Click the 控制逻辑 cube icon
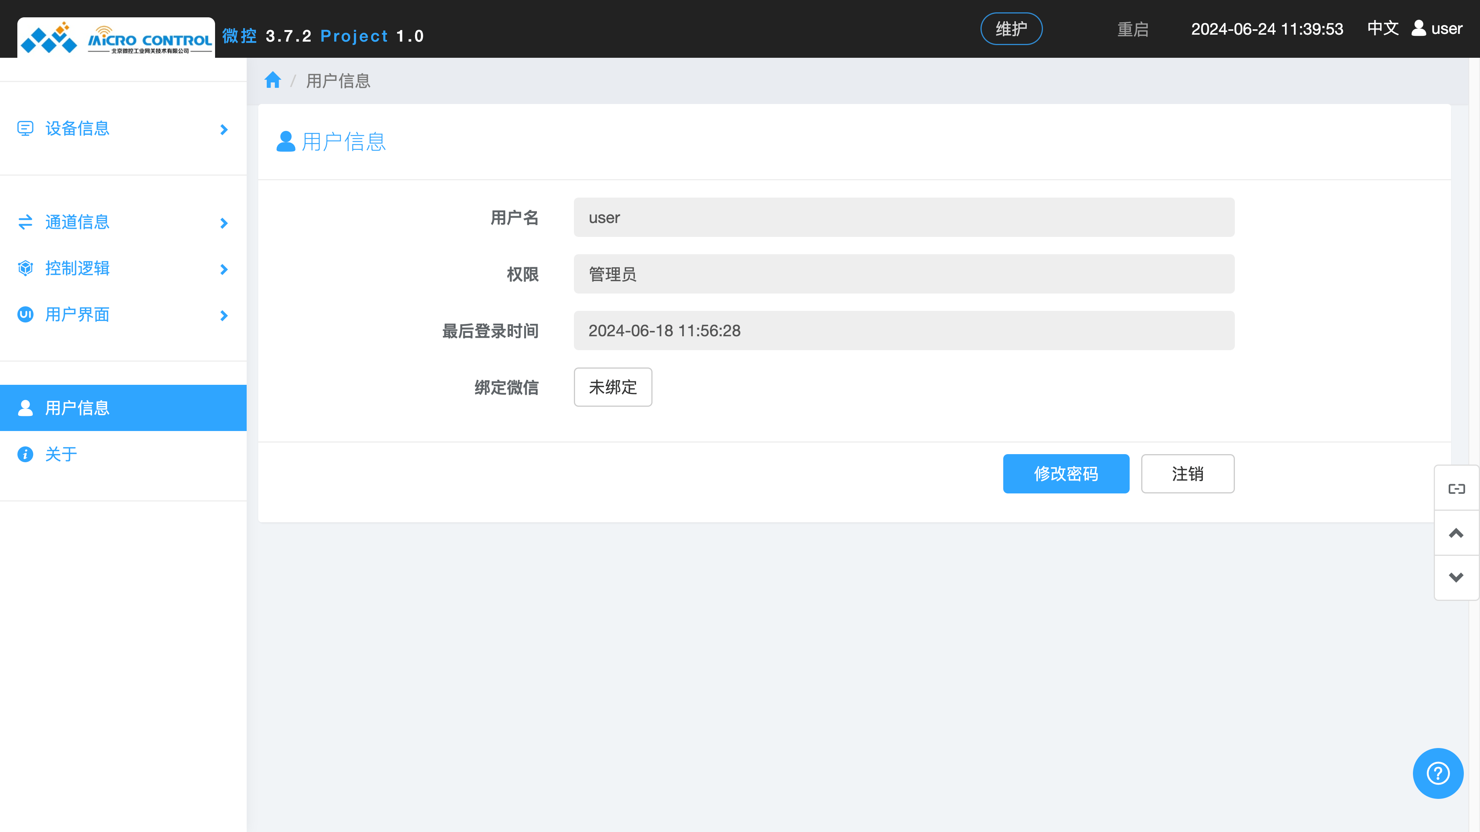This screenshot has width=1480, height=832. pyautogui.click(x=25, y=268)
